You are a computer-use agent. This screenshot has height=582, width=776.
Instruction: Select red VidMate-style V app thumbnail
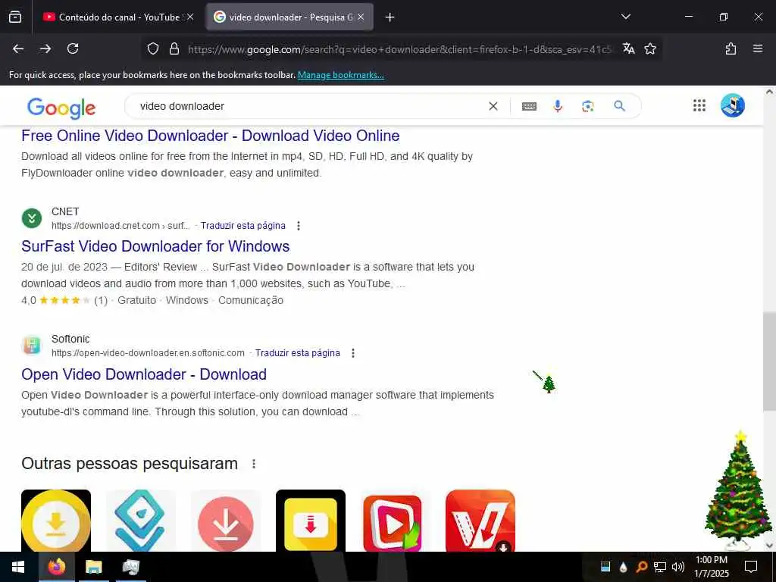(x=480, y=521)
